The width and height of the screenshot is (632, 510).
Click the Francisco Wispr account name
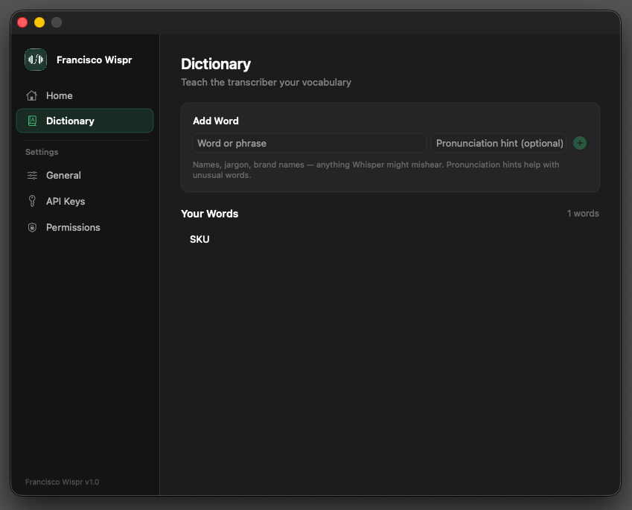pos(94,60)
